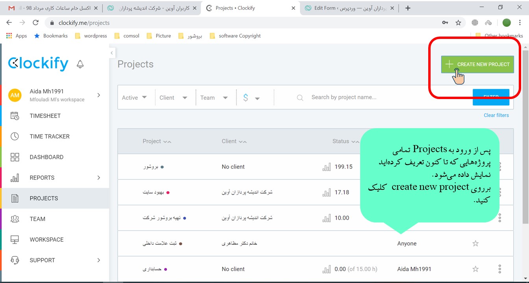Click the بهبود سایت project name
The image size is (529, 283).
[153, 192]
